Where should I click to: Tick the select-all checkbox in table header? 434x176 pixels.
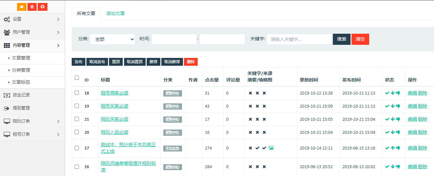pyautogui.click(x=77, y=78)
